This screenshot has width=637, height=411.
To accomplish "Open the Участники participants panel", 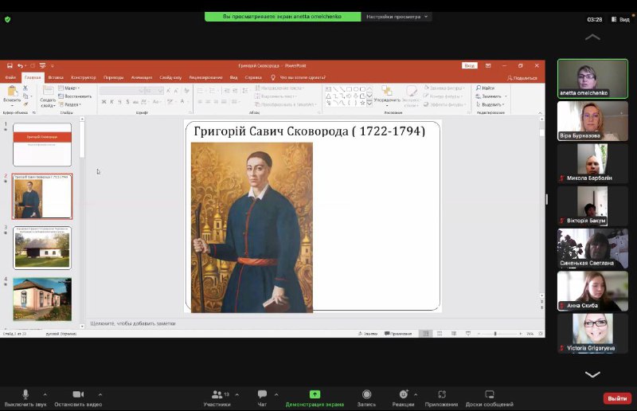I will 217,398.
